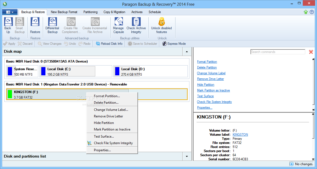Choose Hide Partition in context menu
The height and width of the screenshot is (169, 317).
pyautogui.click(x=112, y=123)
